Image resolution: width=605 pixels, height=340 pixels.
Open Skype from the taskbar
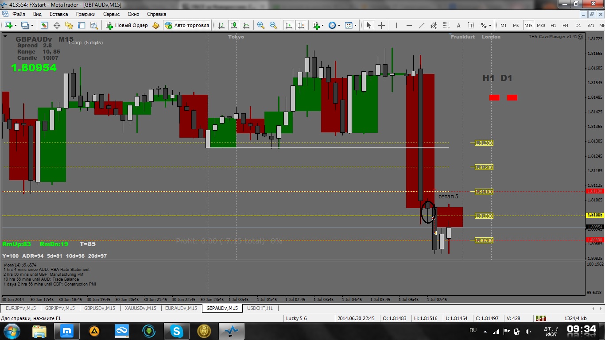pyautogui.click(x=177, y=331)
